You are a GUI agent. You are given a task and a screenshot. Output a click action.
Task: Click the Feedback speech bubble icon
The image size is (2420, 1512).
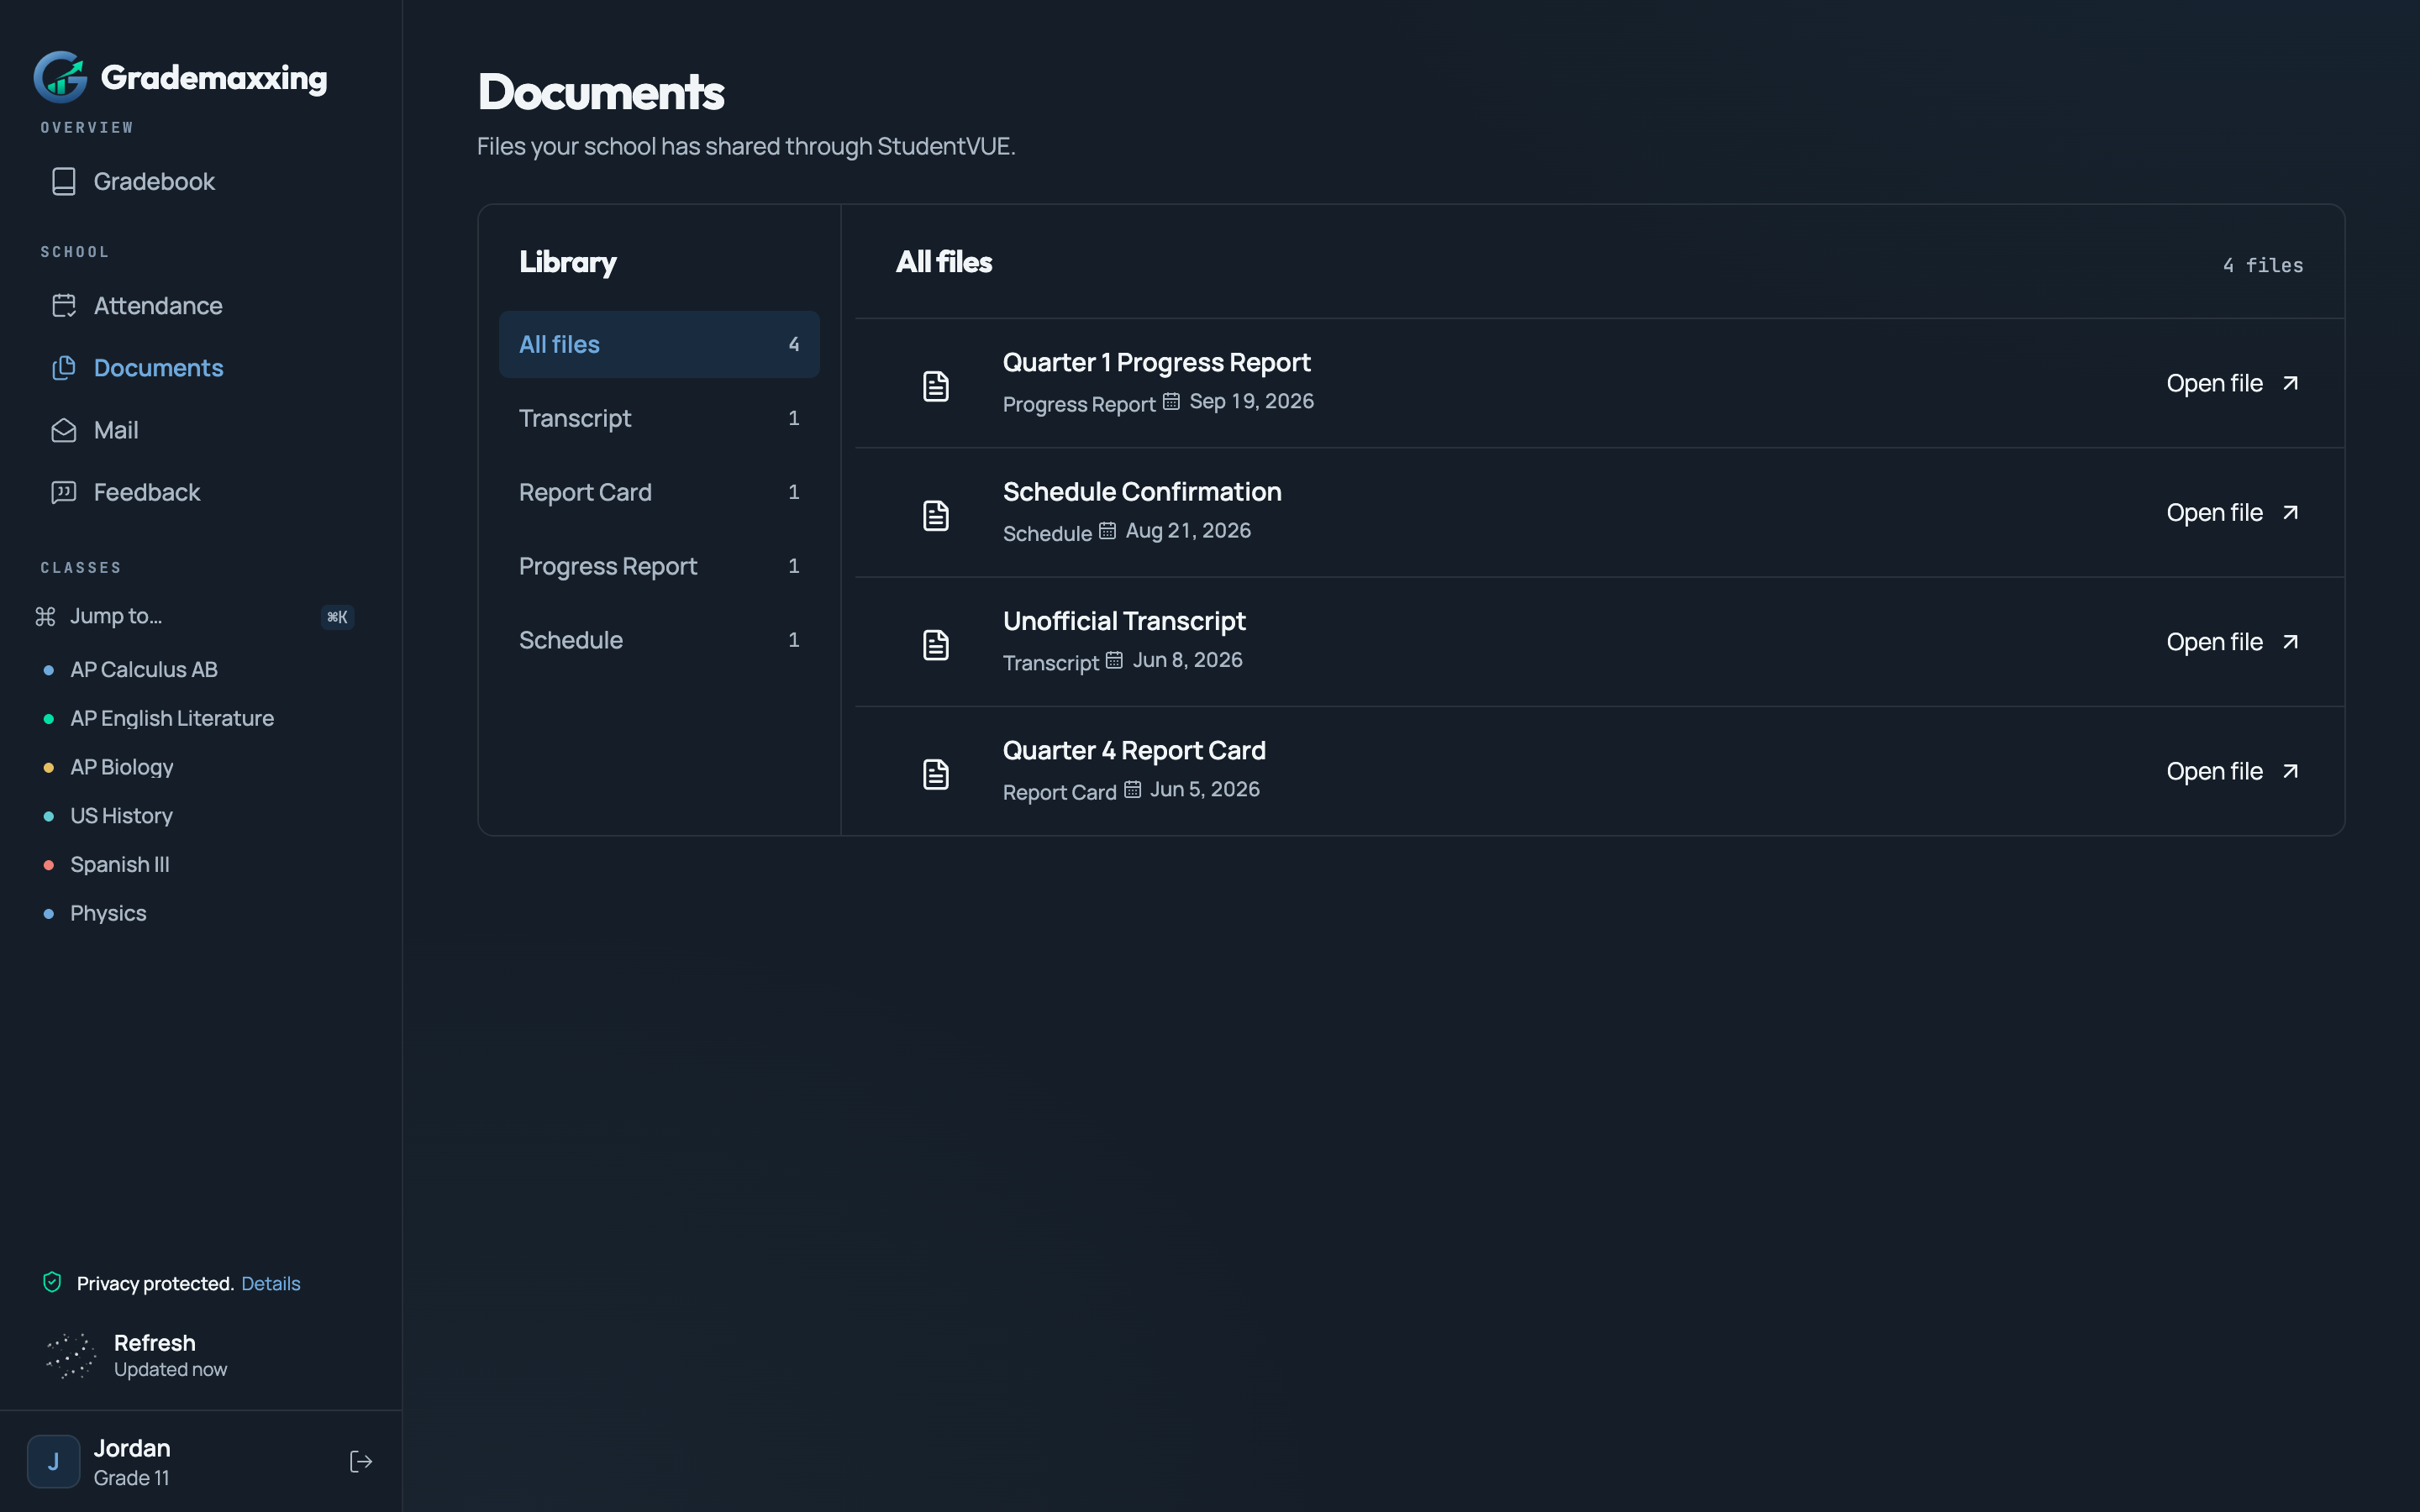[64, 492]
